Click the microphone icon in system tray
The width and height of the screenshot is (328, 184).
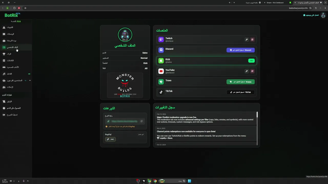(x=24, y=181)
